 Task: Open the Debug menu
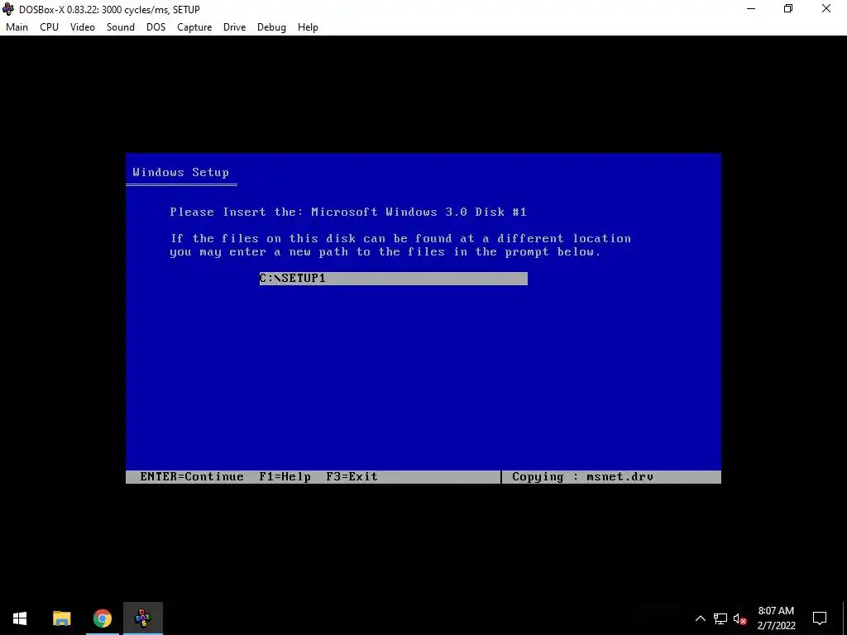[x=271, y=27]
